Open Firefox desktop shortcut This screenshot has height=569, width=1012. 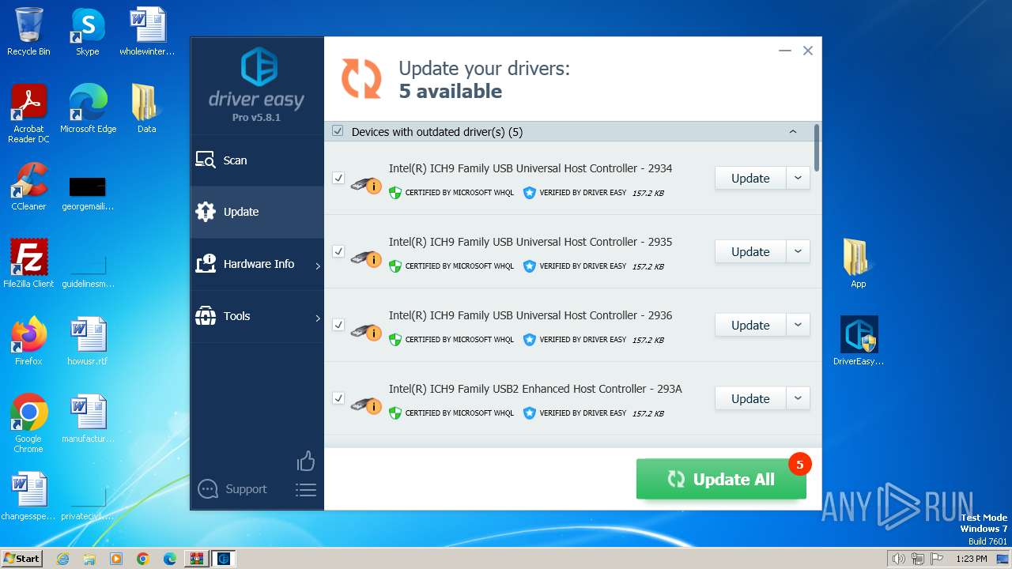tap(28, 341)
